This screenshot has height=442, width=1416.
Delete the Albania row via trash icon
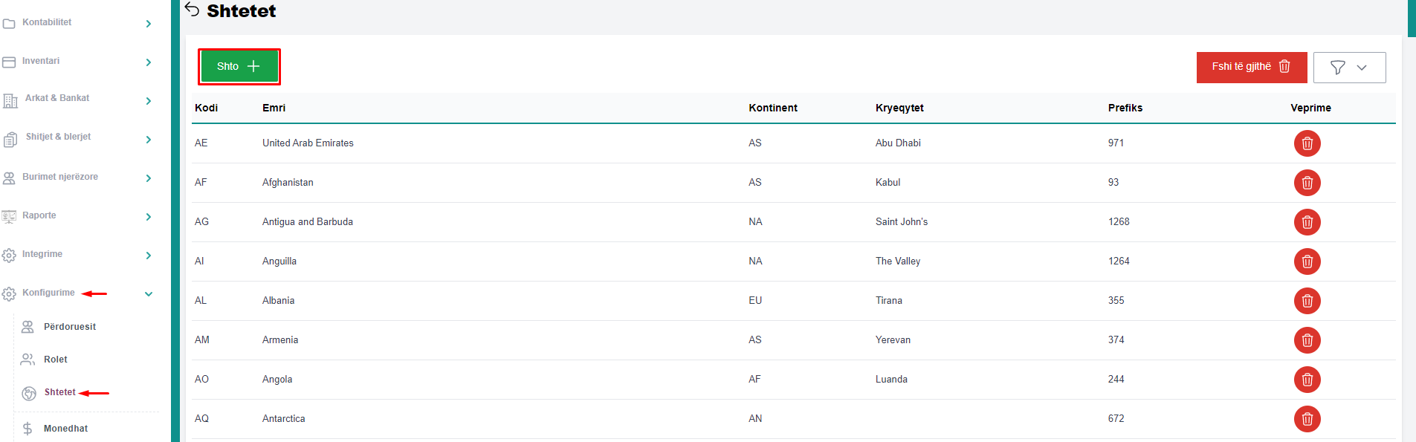click(x=1307, y=301)
